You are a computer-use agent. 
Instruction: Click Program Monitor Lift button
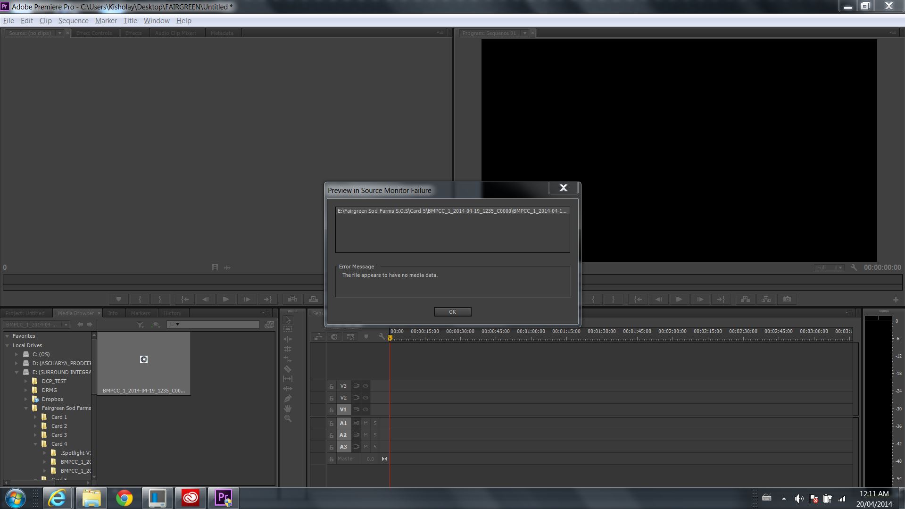pos(745,299)
